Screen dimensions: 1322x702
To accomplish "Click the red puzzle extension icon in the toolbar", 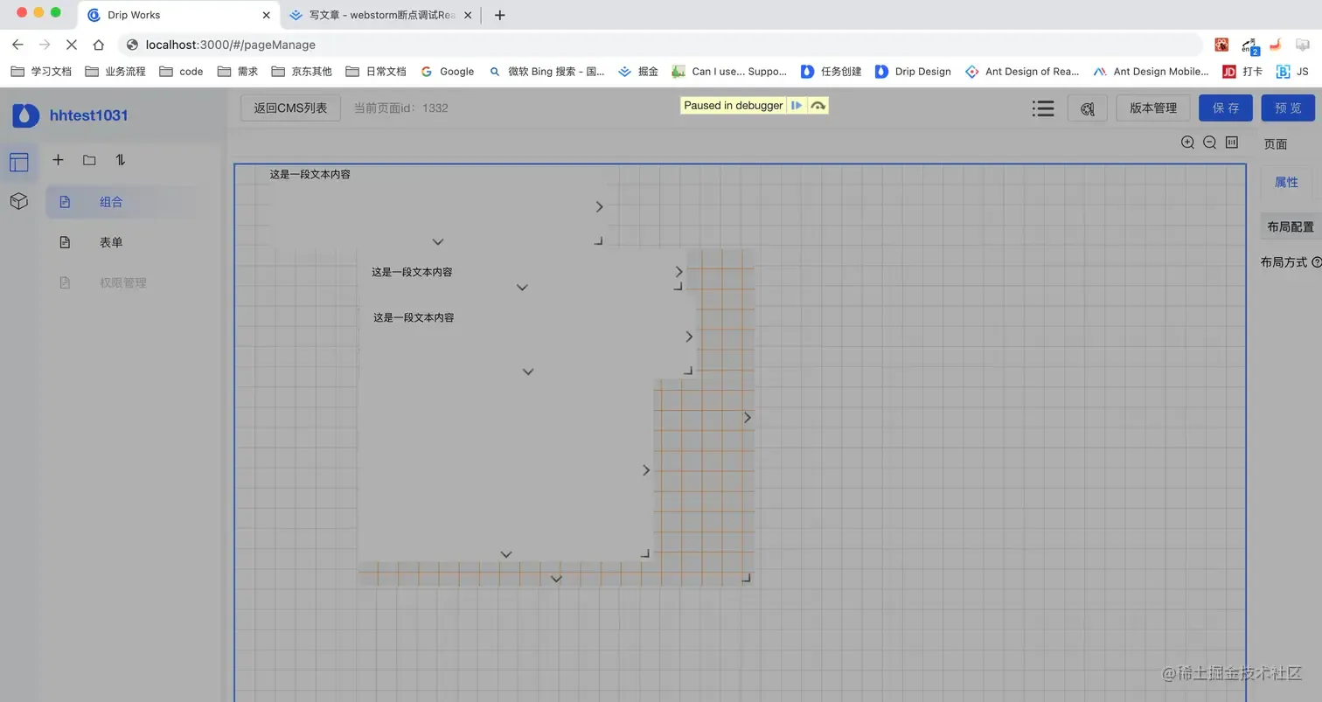I will 1221,45.
